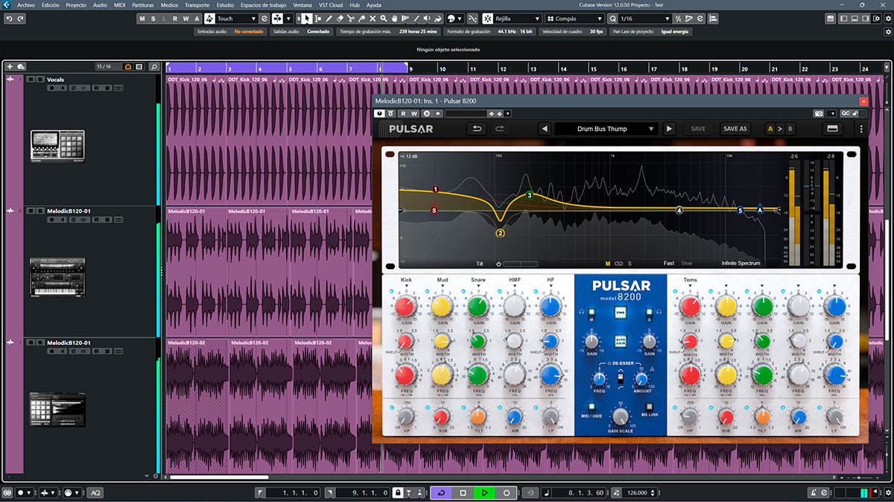The image size is (894, 502).
Task: Go to next Pulsar preset
Action: pos(669,129)
